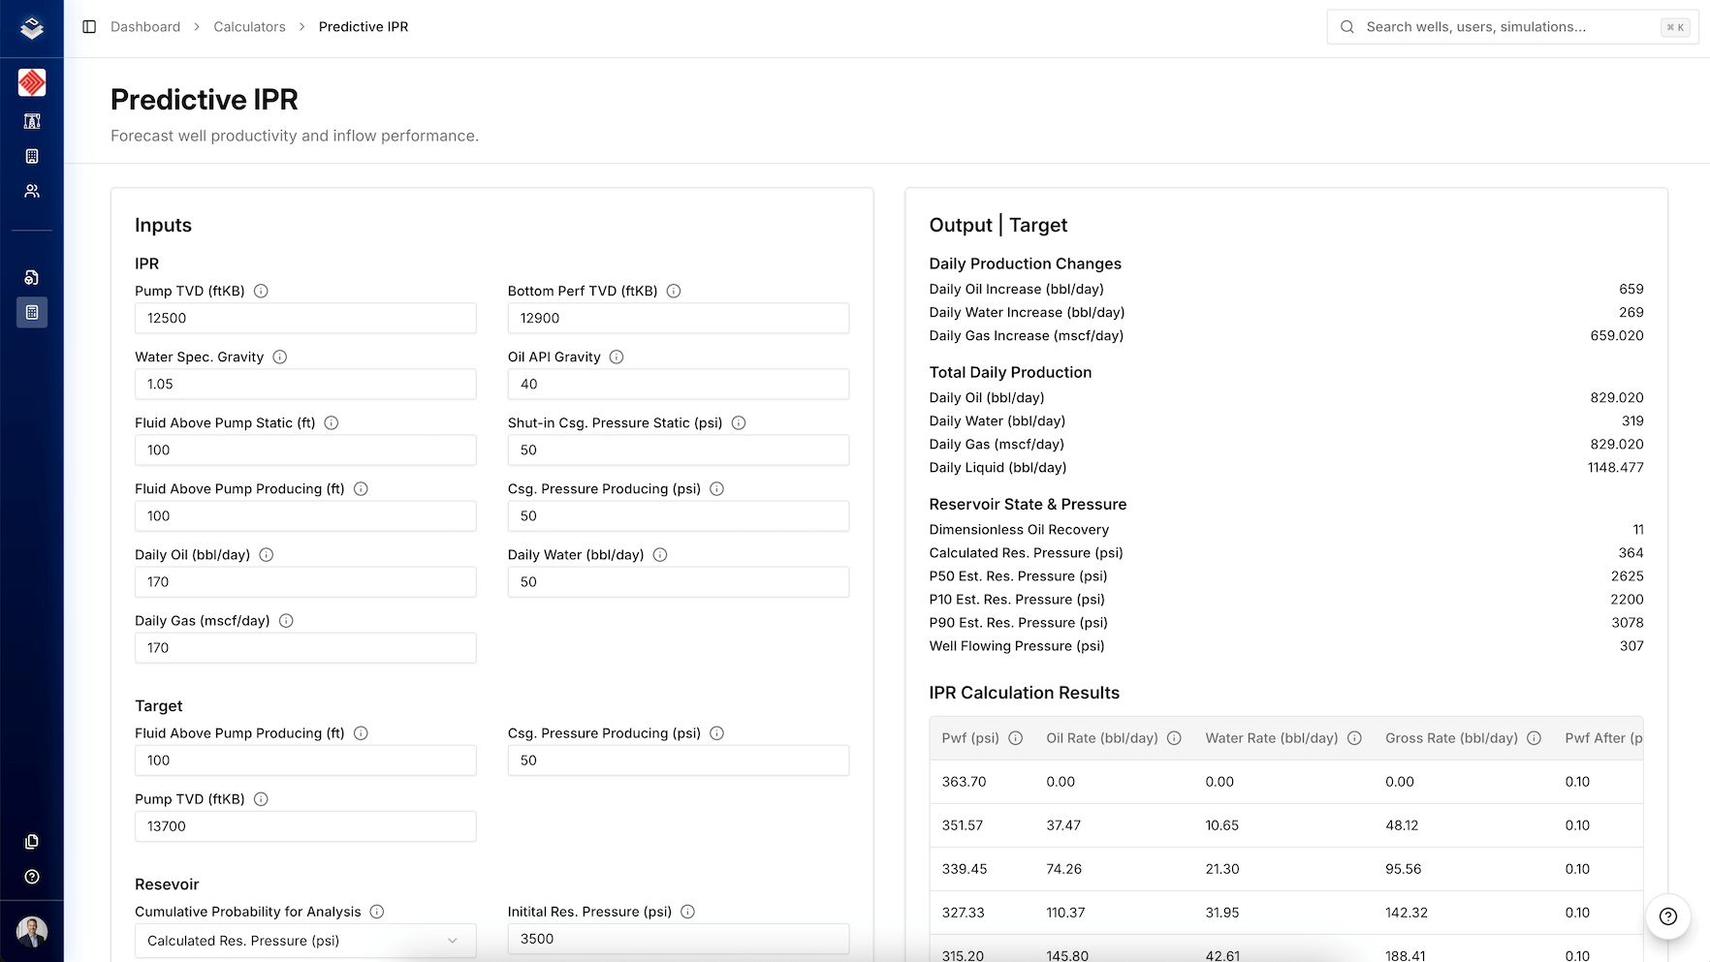
Task: Select the Calculators icon in the sidebar
Action: pos(32,312)
